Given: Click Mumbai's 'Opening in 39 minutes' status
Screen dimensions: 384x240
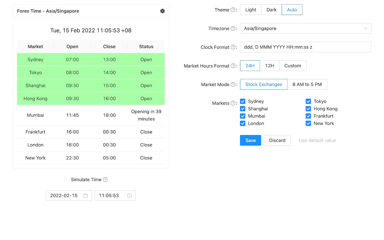Looking at the screenshot, I should tap(146, 115).
